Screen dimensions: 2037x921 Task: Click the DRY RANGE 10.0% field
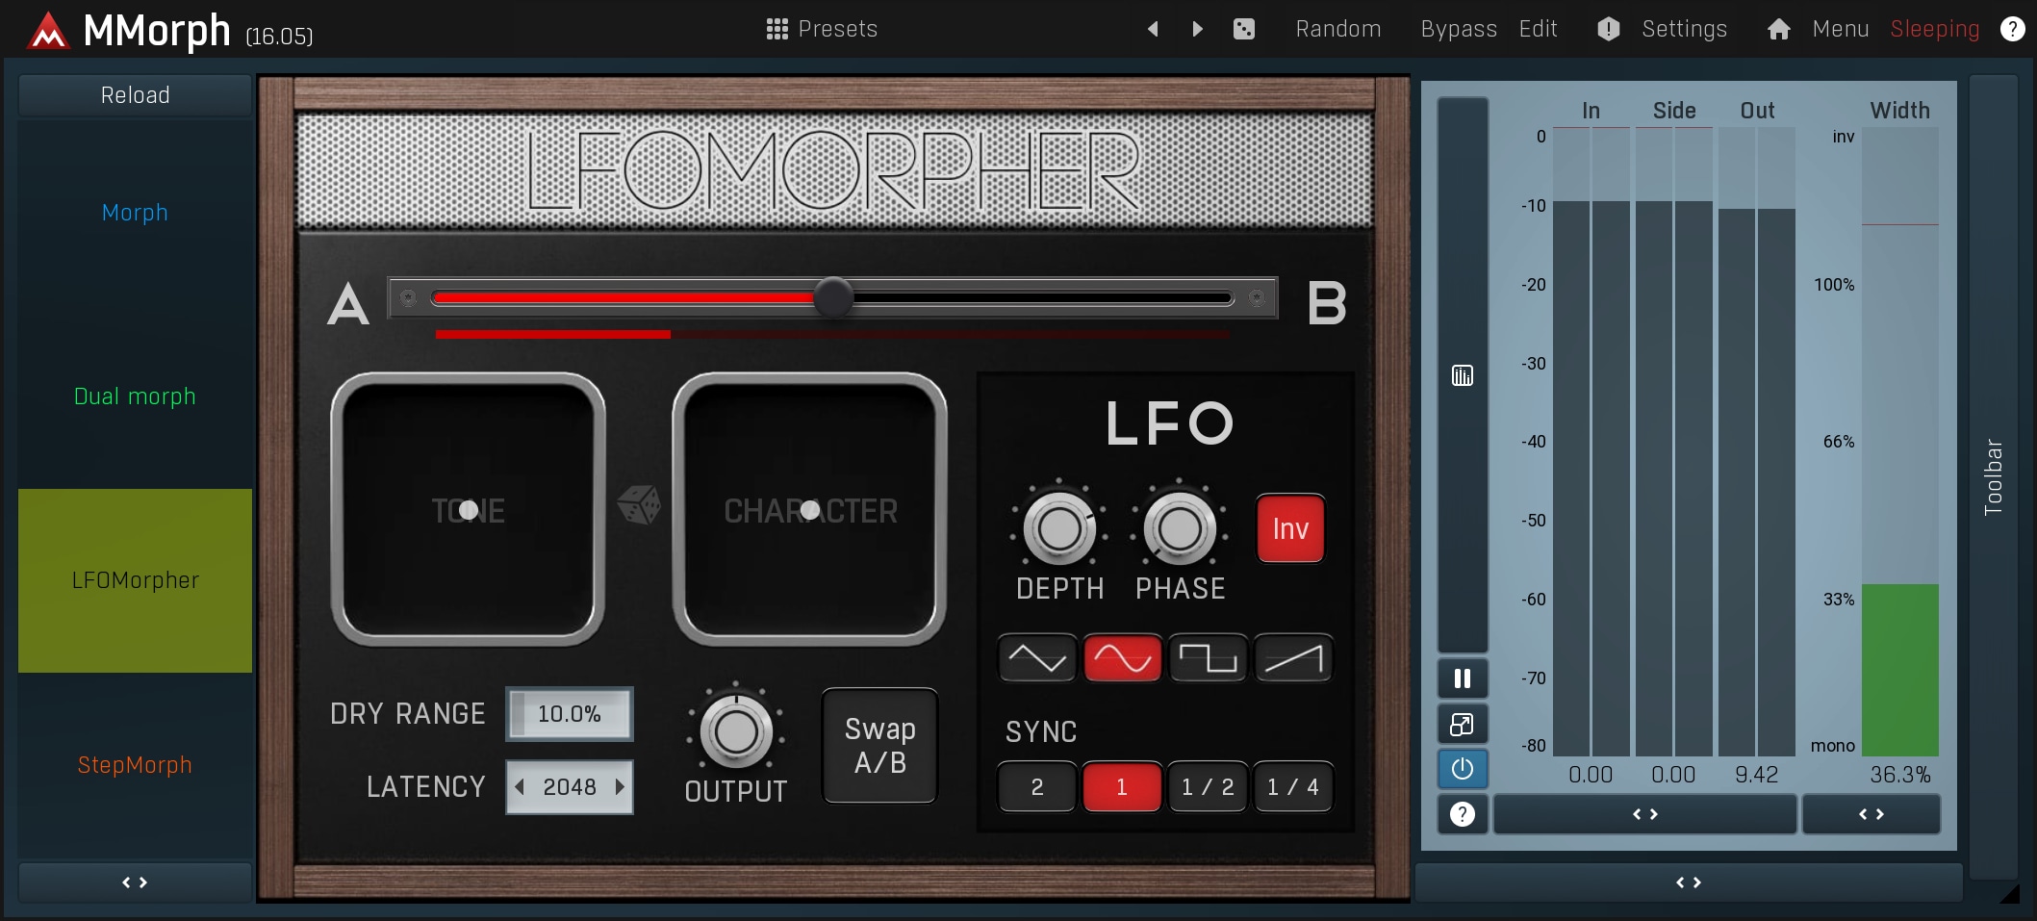click(x=570, y=714)
